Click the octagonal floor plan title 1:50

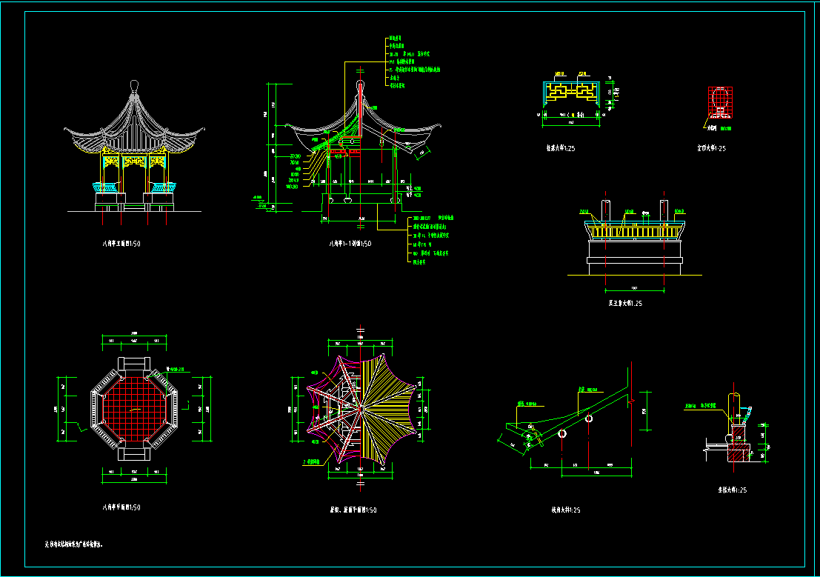121,507
